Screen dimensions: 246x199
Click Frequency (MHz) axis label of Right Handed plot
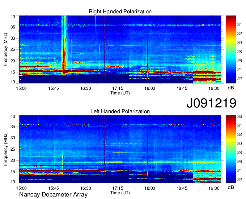[5, 49]
